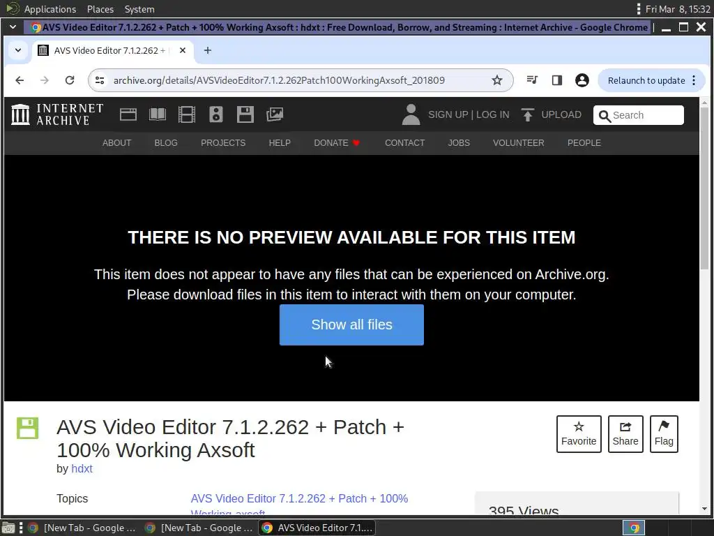Viewport: 714px width, 536px height.
Task: Close the AVS Video Editor tab
Action: point(183,50)
